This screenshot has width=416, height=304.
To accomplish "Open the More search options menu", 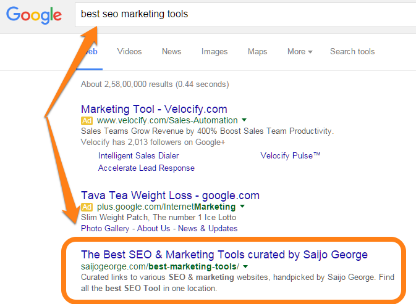I will coord(300,52).
